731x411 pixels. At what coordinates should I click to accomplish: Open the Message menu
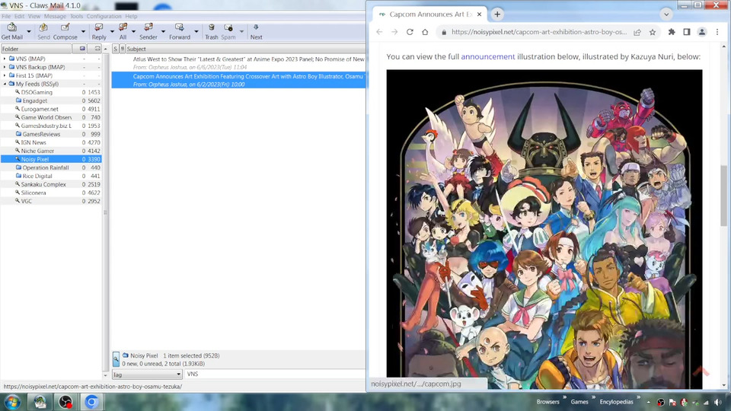[x=55, y=16]
